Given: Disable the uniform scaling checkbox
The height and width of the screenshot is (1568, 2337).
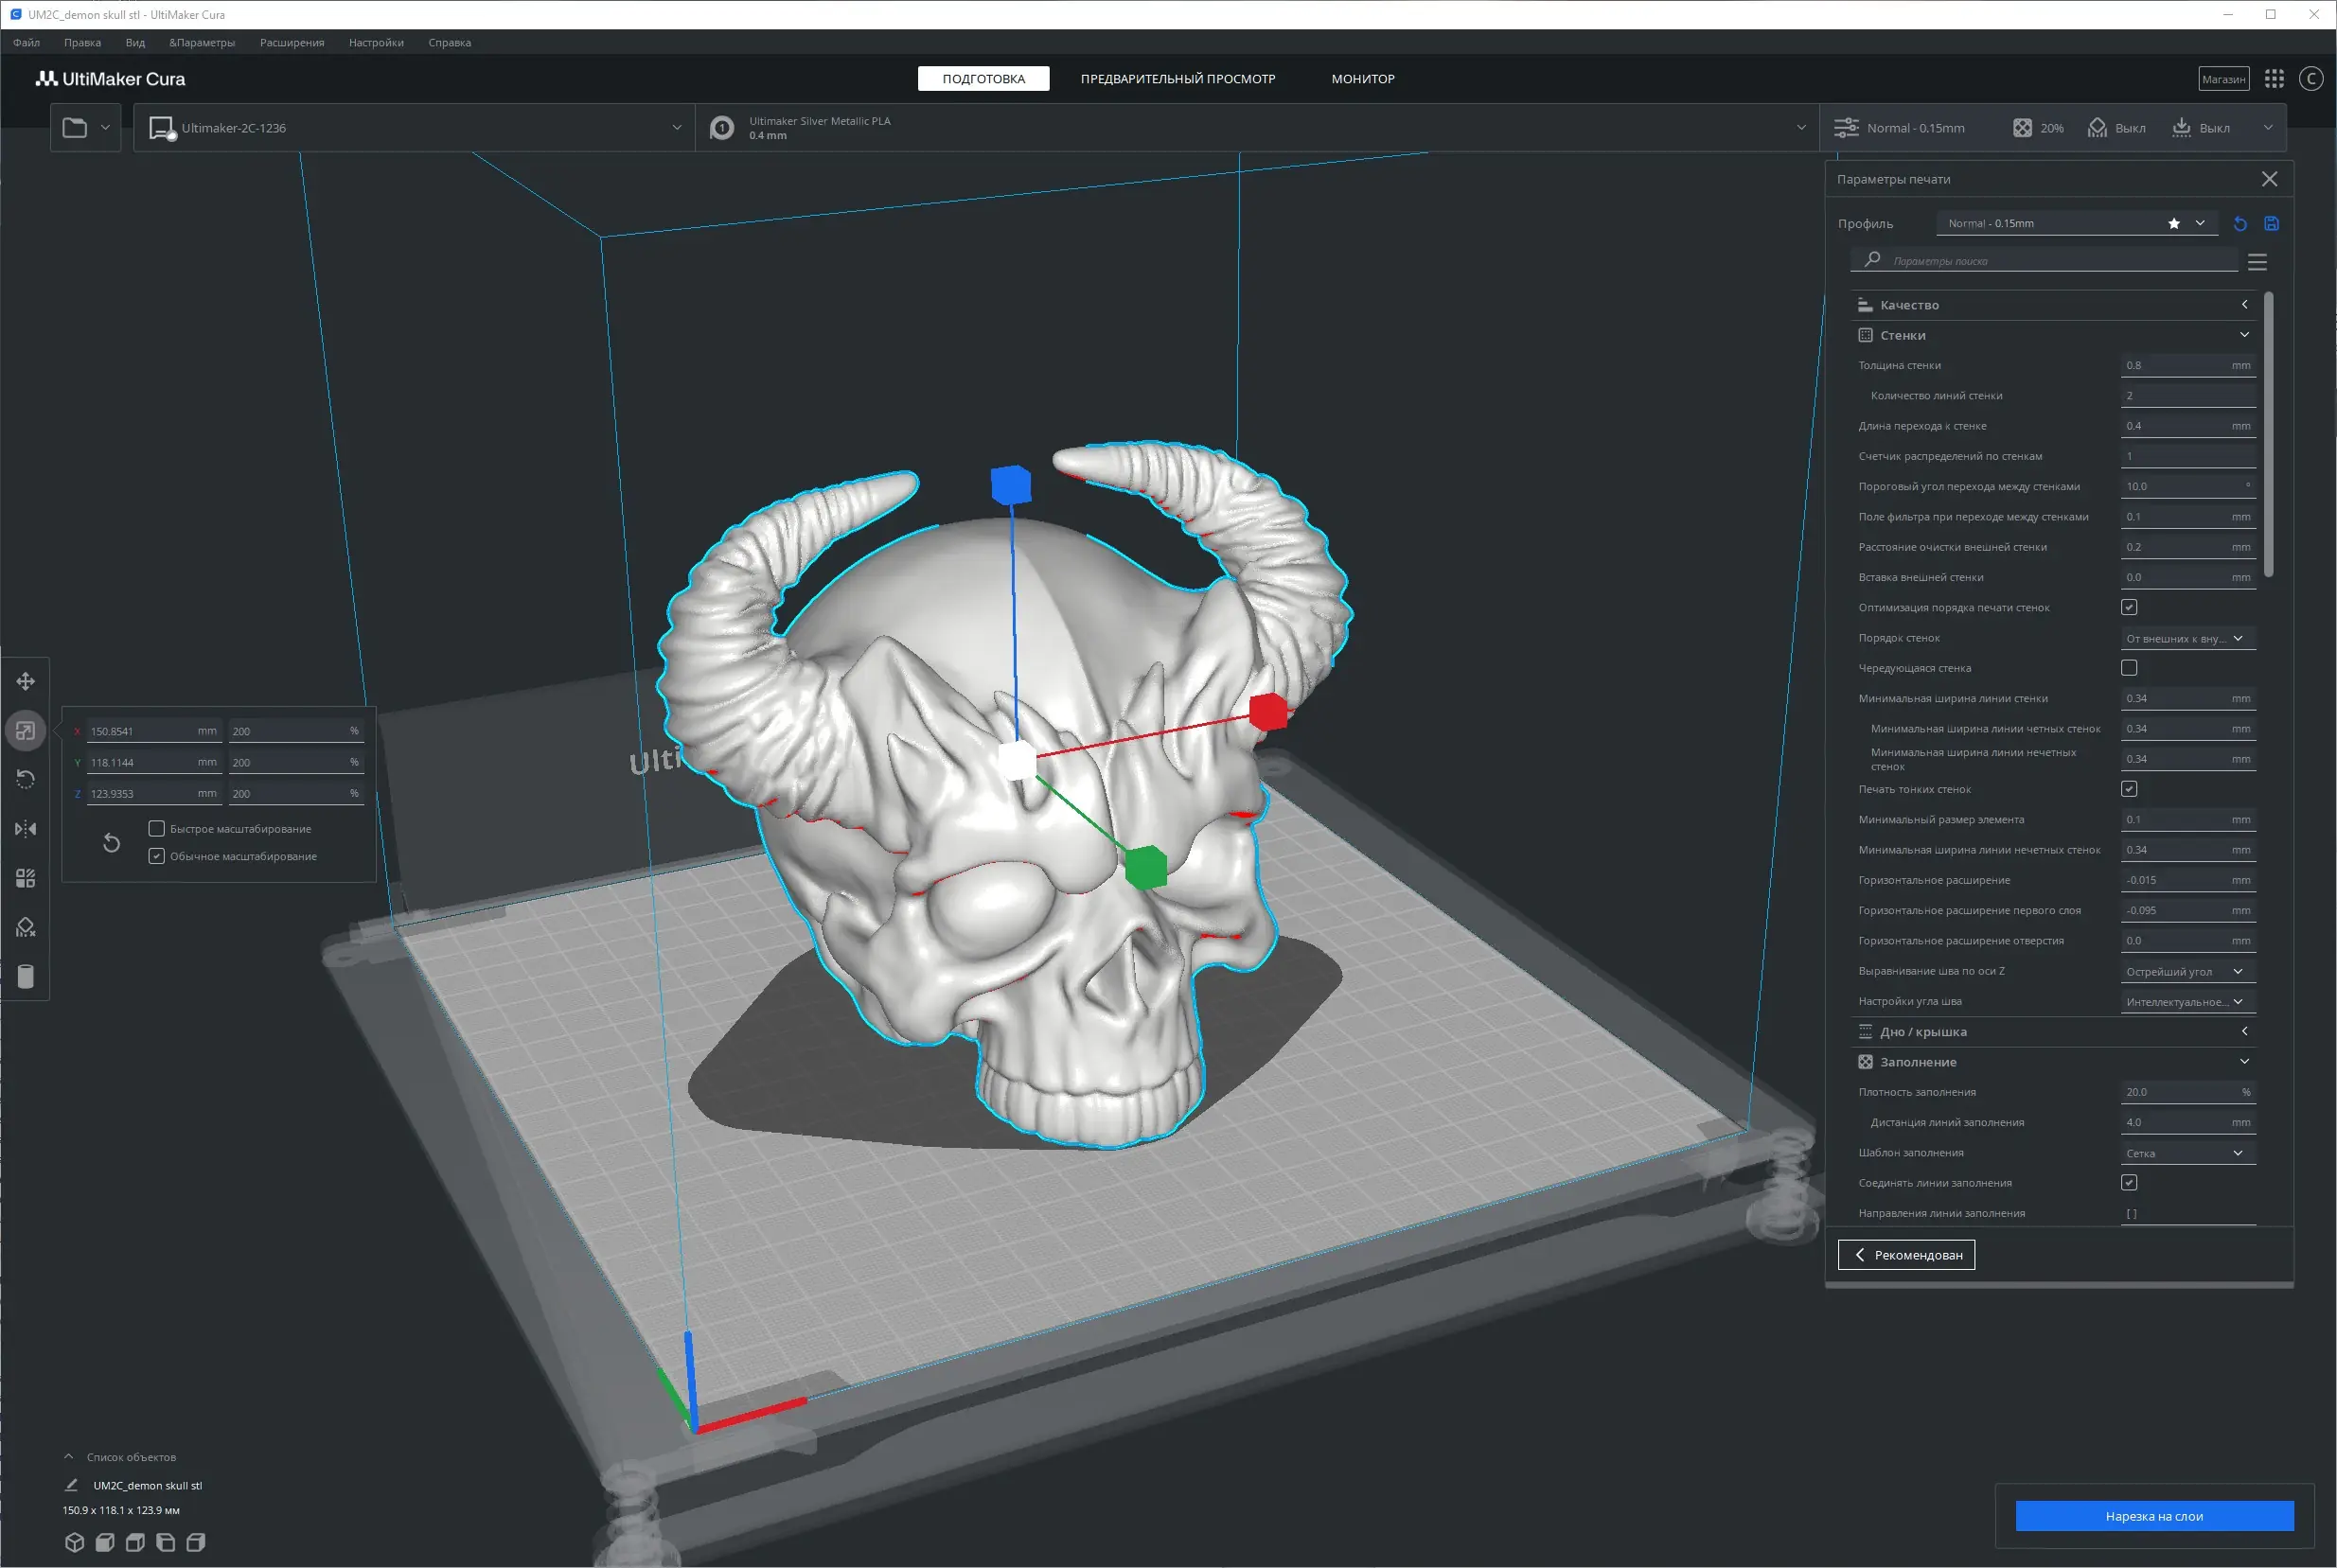Looking at the screenshot, I should coord(157,856).
